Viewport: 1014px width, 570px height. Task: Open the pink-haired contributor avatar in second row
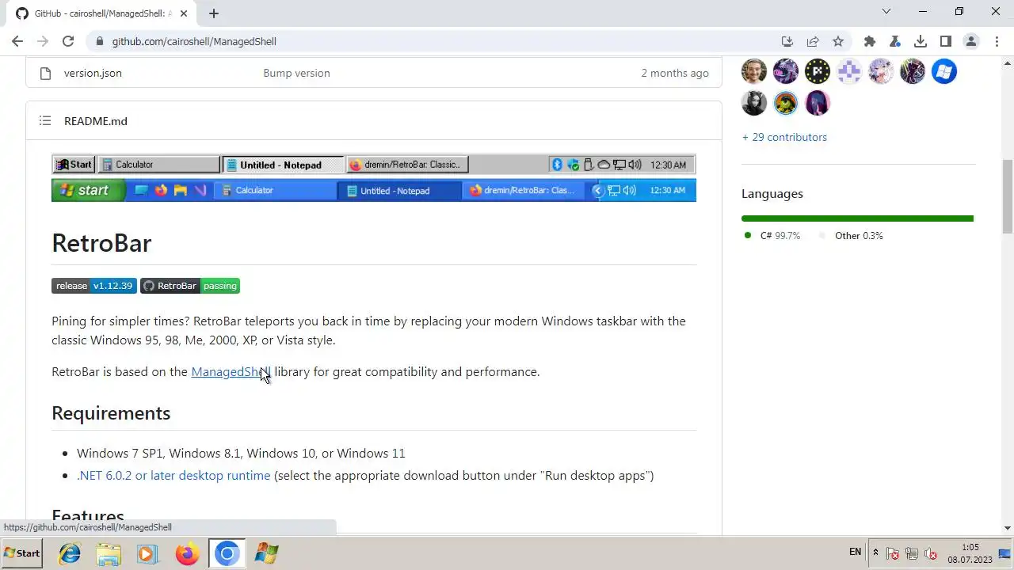(818, 103)
